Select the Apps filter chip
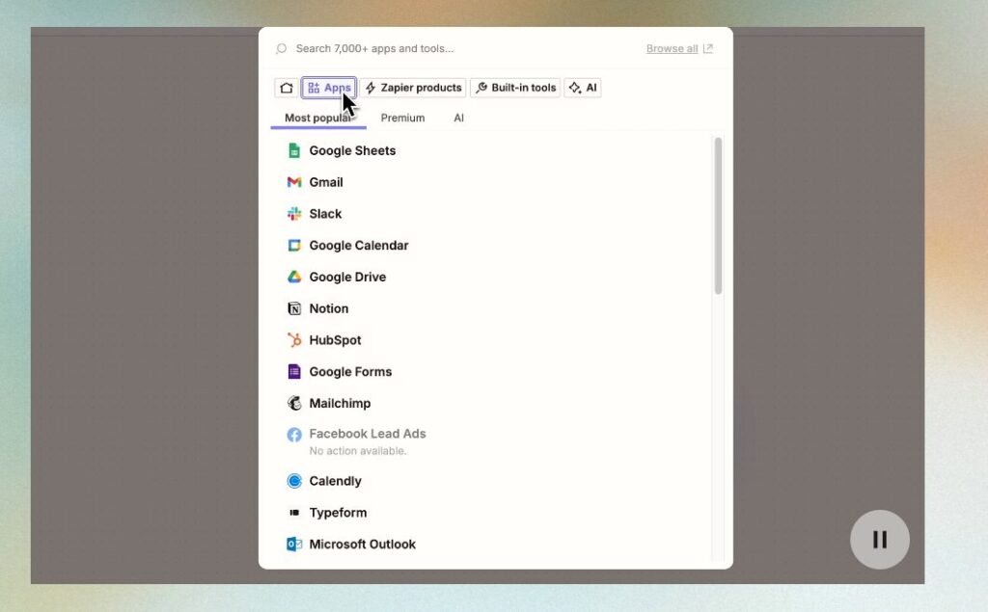This screenshot has width=988, height=612. [329, 88]
